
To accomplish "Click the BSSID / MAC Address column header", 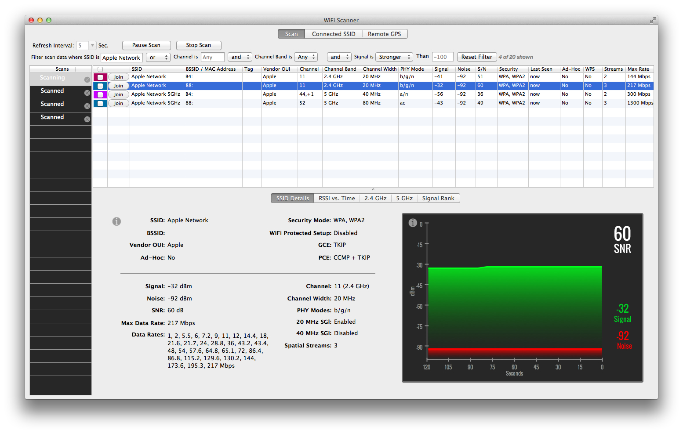I will click(x=213, y=69).
